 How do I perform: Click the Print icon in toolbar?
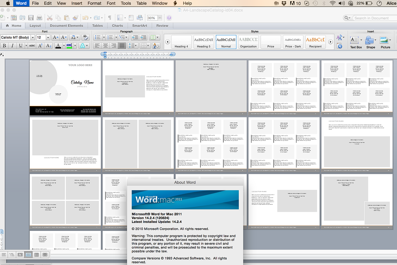[x=39, y=18]
